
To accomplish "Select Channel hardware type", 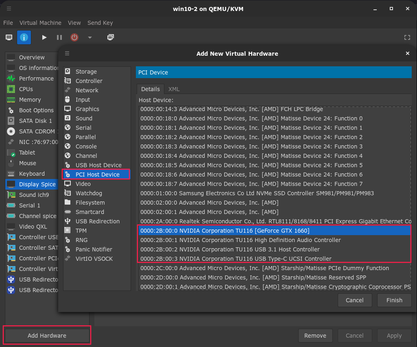I will pos(97,156).
